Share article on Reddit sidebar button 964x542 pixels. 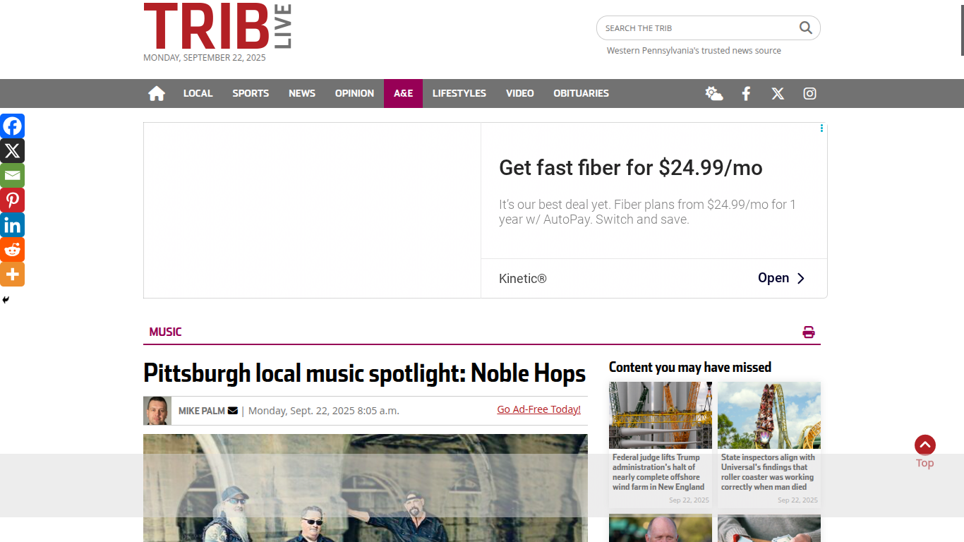(x=12, y=249)
